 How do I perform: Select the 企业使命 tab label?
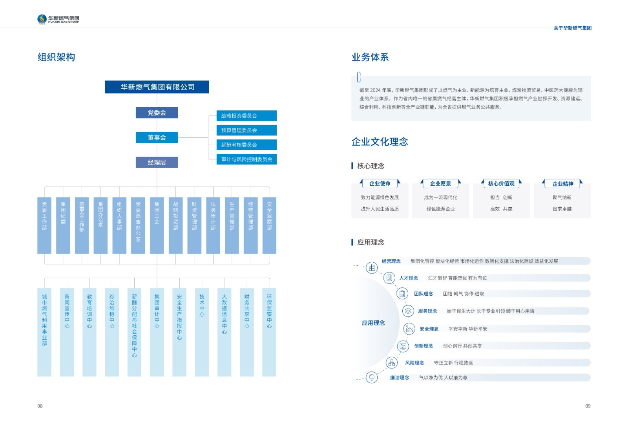[x=380, y=183]
